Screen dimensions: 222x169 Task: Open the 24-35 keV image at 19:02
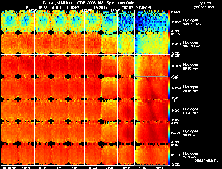[x=126, y=110]
